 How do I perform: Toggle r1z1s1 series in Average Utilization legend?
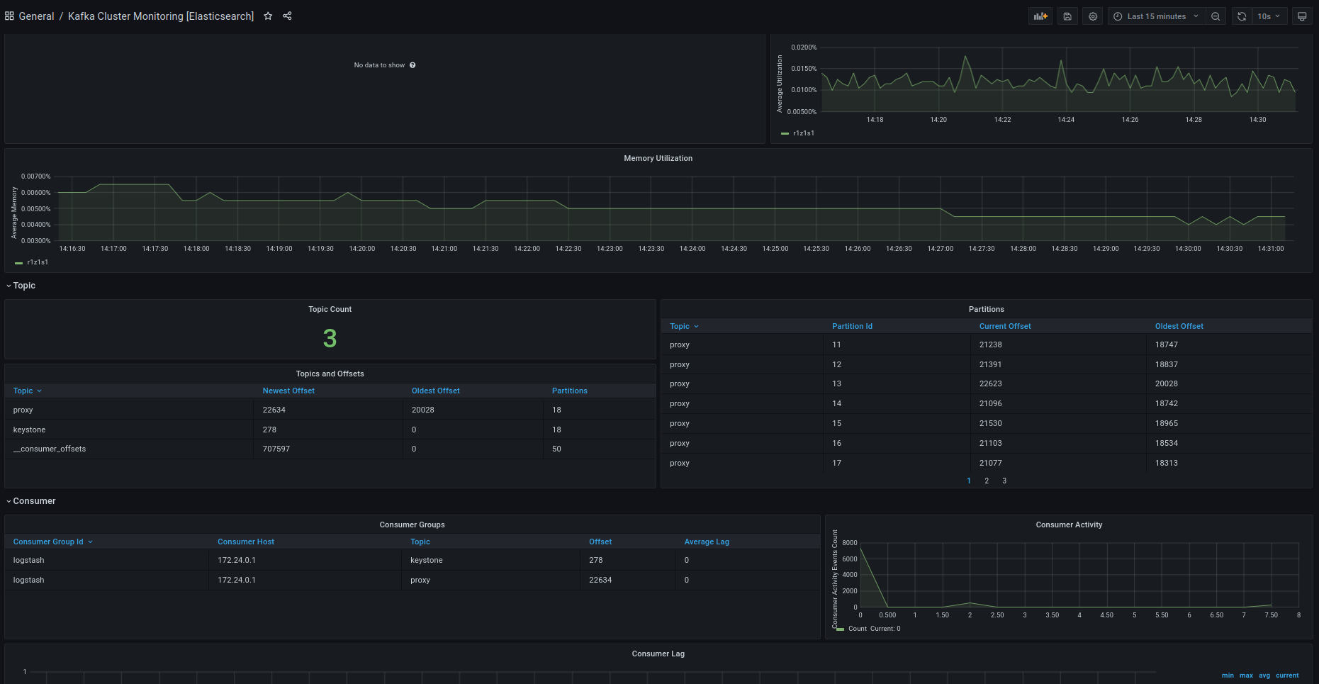803,133
